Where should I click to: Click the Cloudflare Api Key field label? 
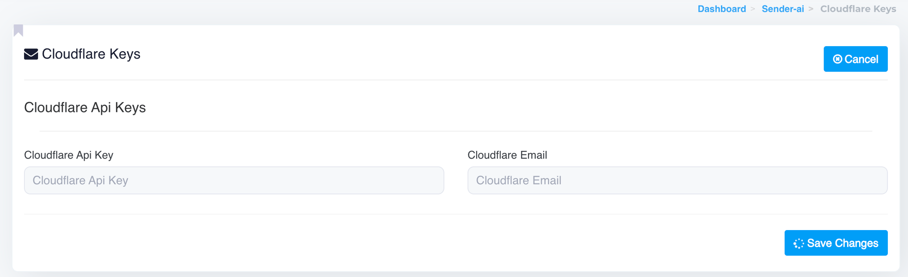(69, 155)
